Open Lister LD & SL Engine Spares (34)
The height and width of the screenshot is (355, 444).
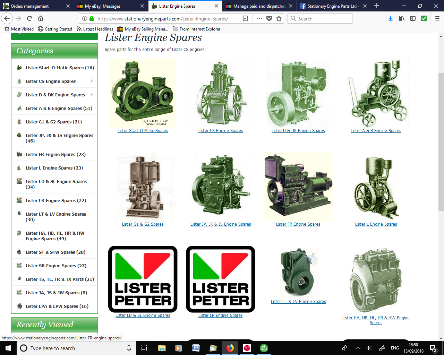pyautogui.click(x=56, y=184)
